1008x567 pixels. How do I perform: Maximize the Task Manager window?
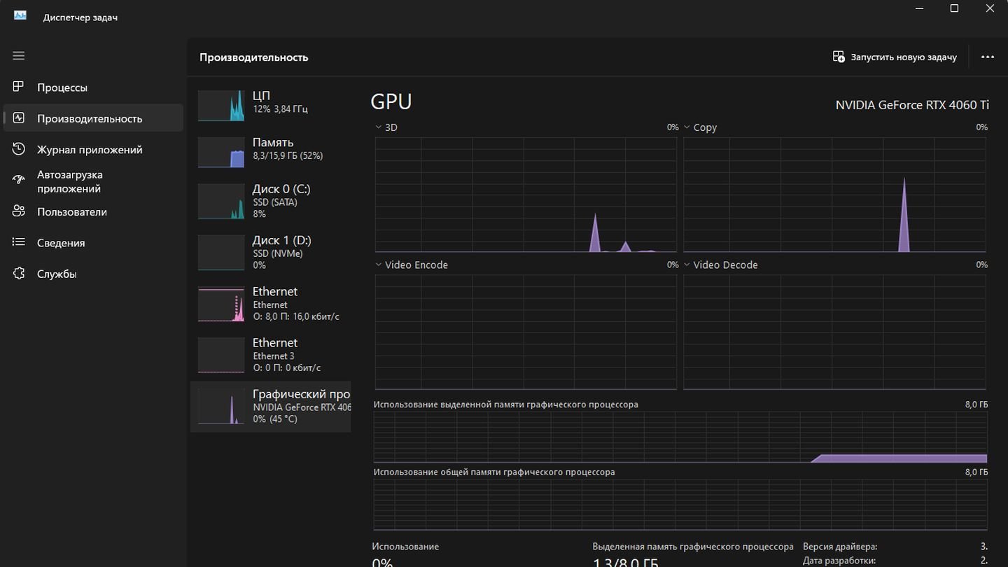(954, 8)
